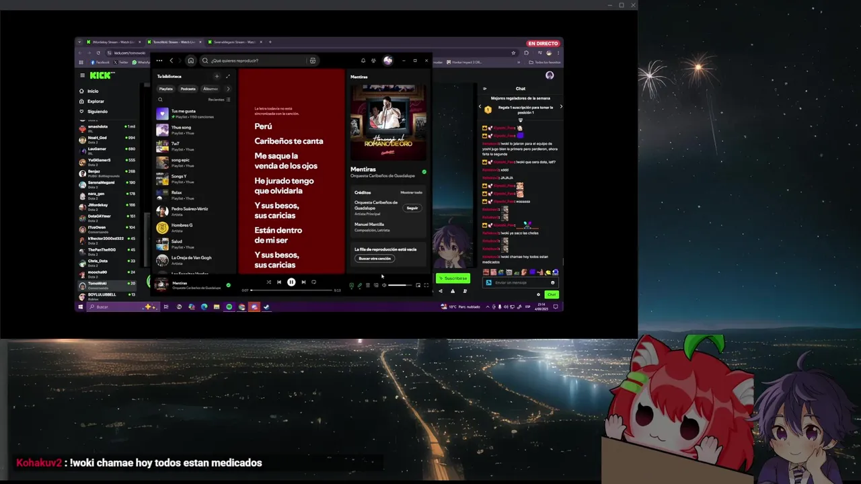
Task: Toggle repeat in the Spotify player
Action: point(313,282)
